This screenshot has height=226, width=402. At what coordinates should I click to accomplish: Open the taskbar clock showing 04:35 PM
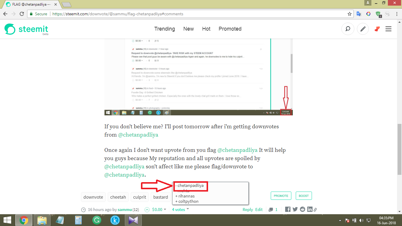(386, 220)
